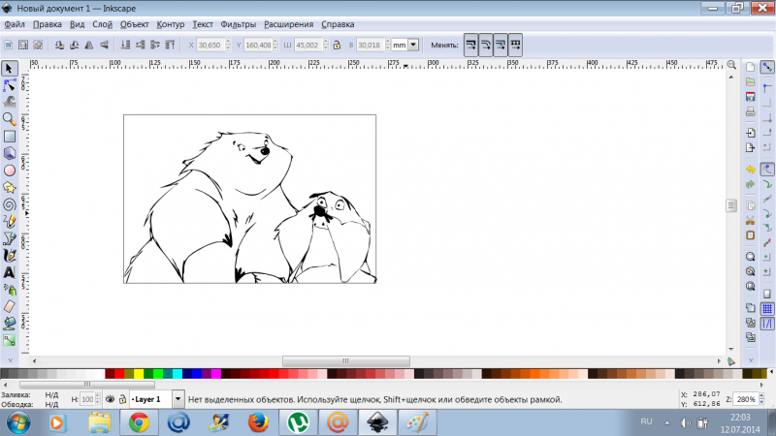The height and width of the screenshot is (436, 776).
Task: Step the zoom percentage spinner
Action: coord(761,399)
